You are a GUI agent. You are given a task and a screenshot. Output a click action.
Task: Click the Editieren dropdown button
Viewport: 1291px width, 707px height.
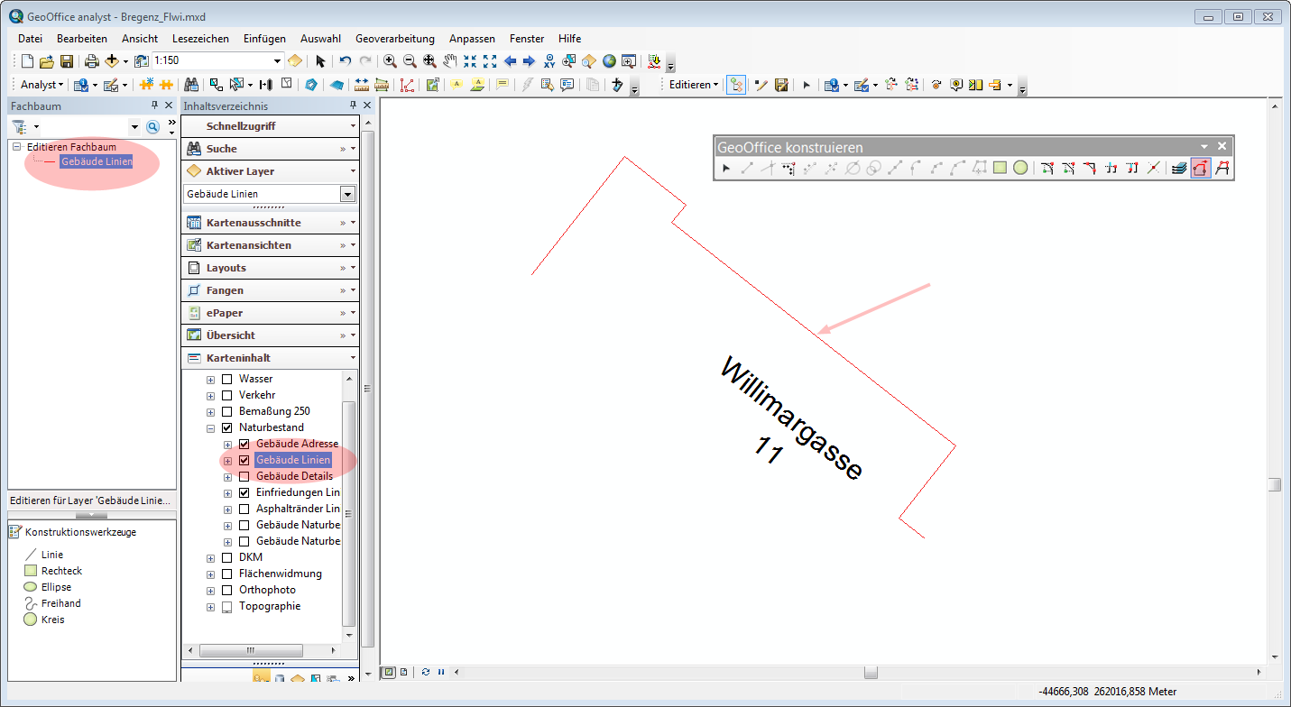tap(694, 85)
